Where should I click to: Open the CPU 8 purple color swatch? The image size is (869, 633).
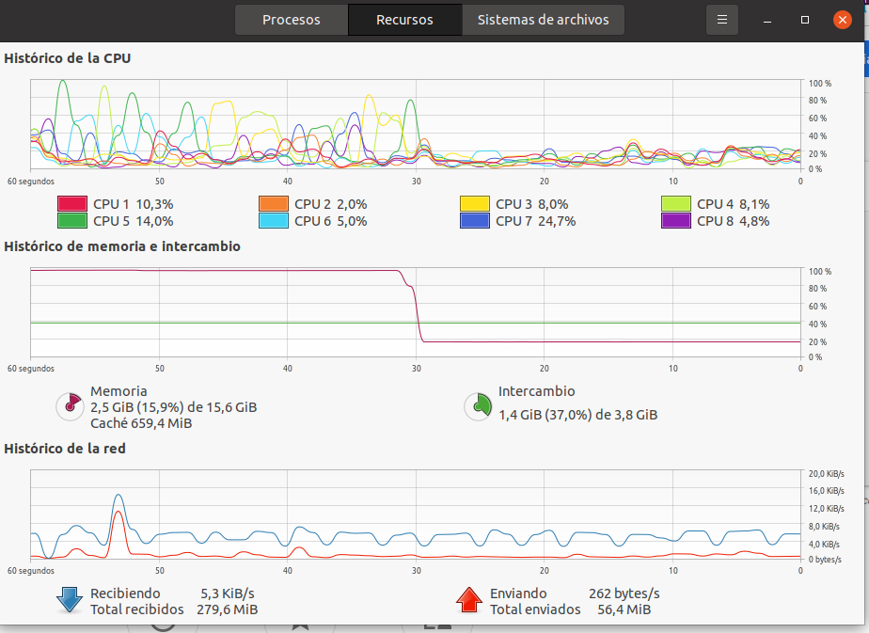pyautogui.click(x=676, y=221)
